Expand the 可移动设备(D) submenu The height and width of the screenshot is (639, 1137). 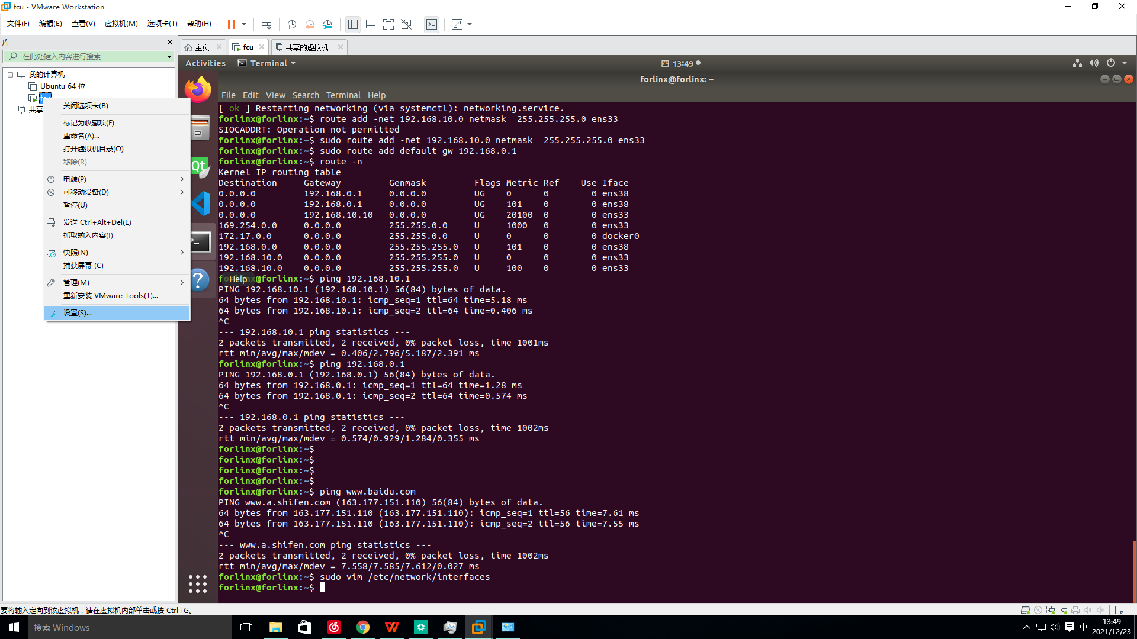coord(117,192)
